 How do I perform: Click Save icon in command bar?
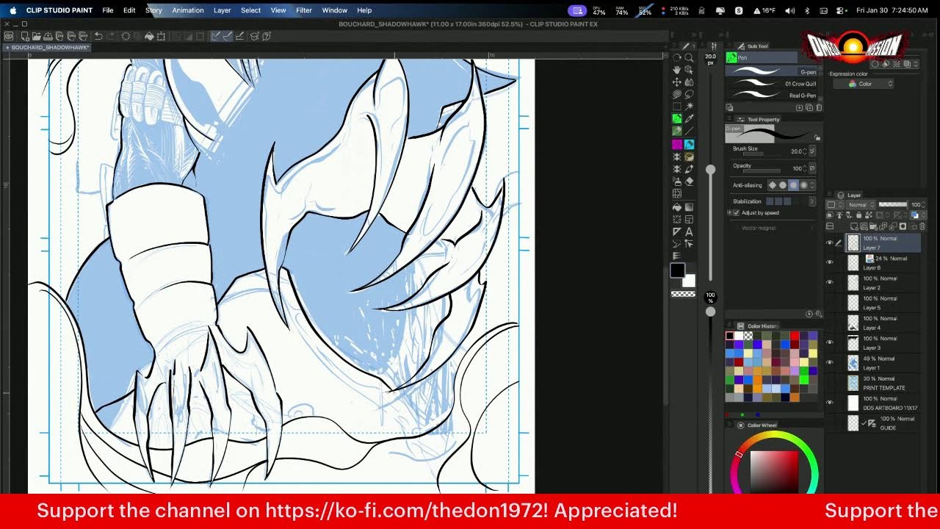click(48, 36)
